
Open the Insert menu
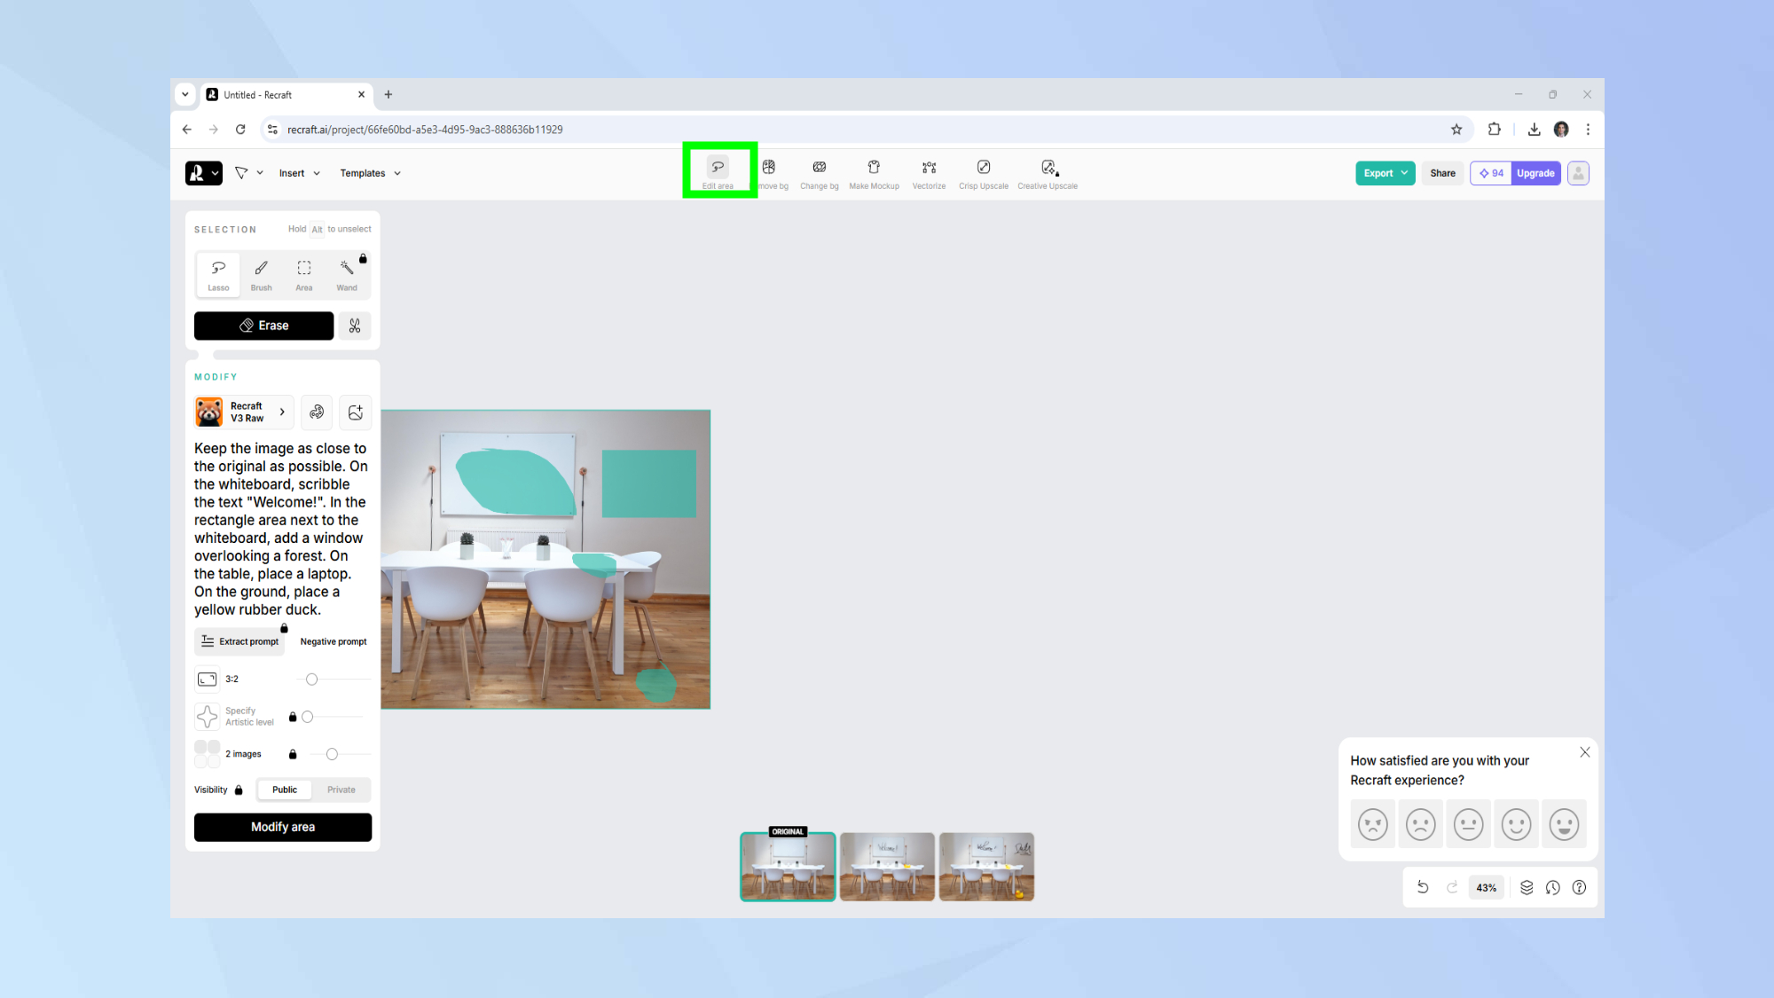299,173
